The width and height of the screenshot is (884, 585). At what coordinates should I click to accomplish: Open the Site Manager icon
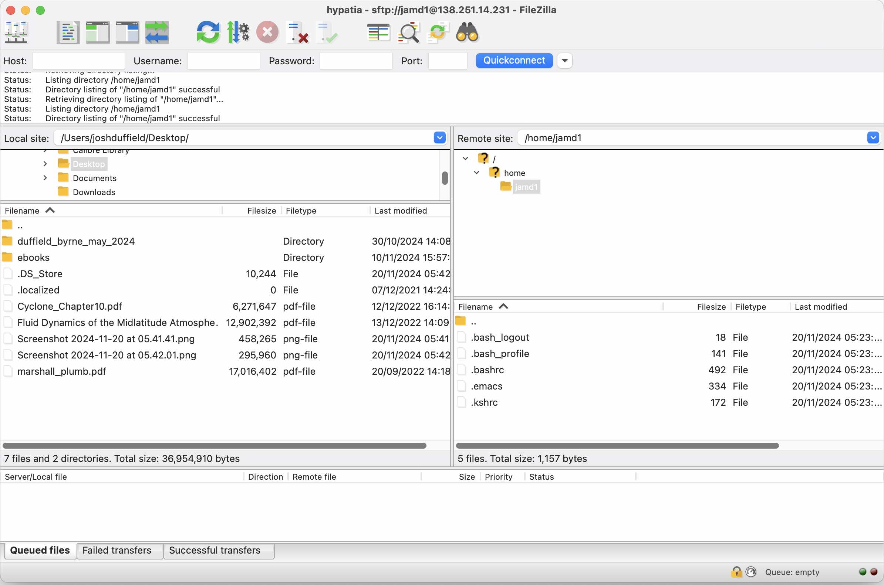[x=16, y=32]
